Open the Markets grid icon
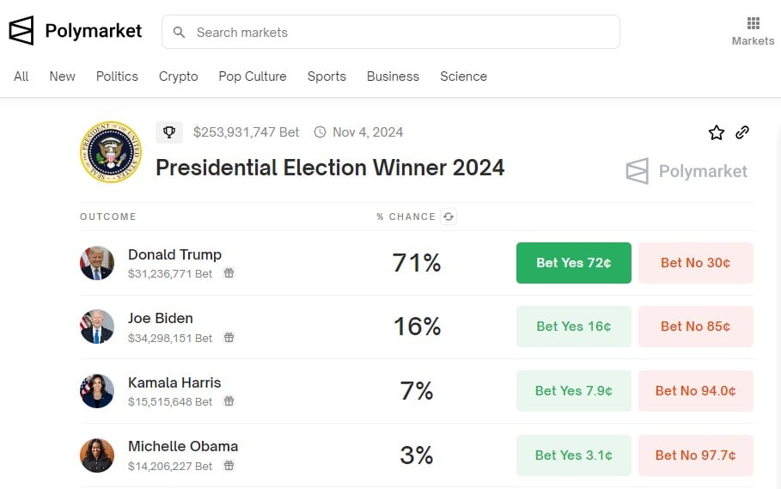 753,23
